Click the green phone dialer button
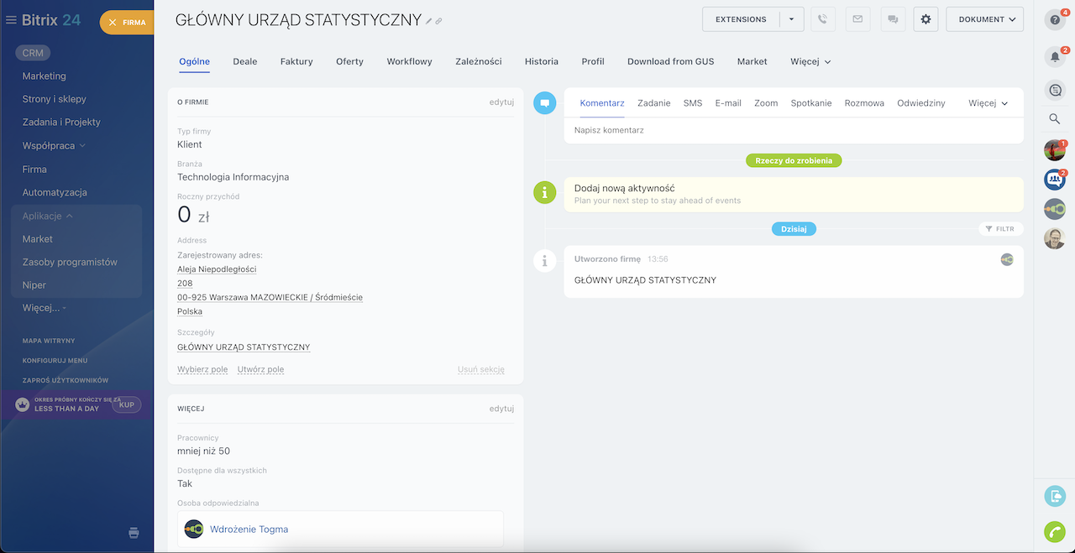1075x553 pixels. 1054,532
